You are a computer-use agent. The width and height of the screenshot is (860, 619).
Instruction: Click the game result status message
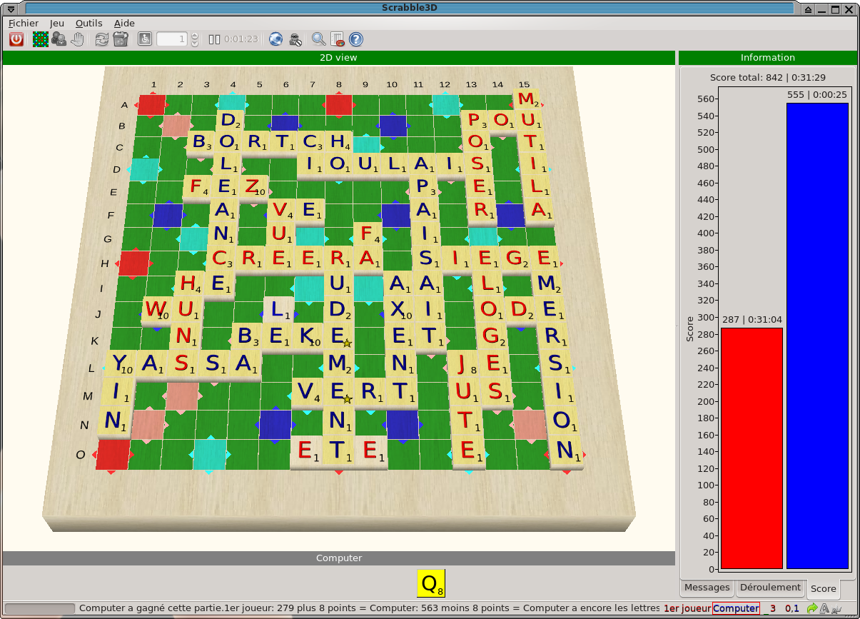click(370, 608)
